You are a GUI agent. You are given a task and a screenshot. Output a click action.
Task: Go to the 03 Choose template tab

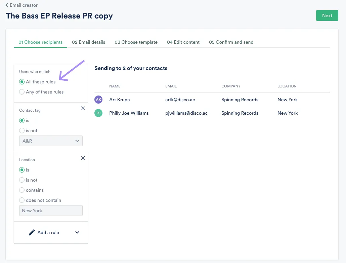click(x=136, y=42)
